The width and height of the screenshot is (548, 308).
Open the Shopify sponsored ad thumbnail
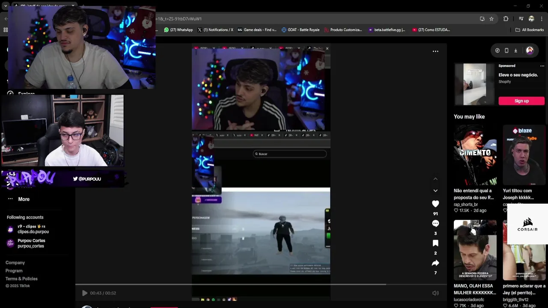[475, 84]
